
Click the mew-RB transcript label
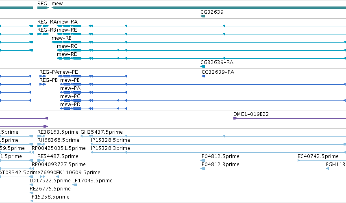[61, 38]
